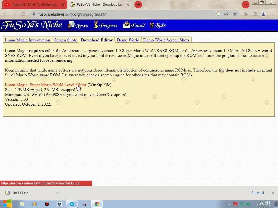Screen dimensions: 278x208
Task: Select the FuSoYa's Niche browser tab
Action: pyautogui.click(x=100, y=5)
